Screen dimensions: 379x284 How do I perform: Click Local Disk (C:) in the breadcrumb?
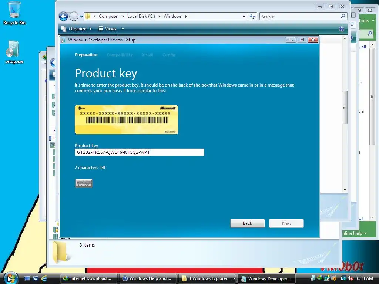pos(141,16)
